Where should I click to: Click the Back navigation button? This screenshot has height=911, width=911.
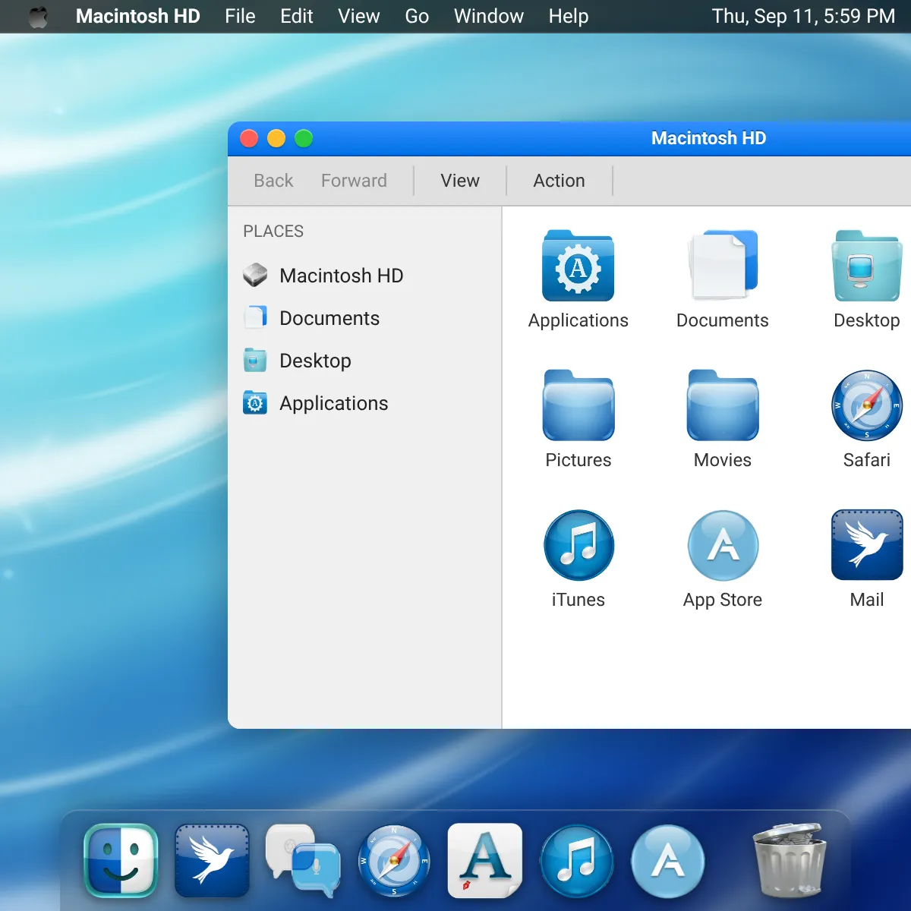pos(273,181)
